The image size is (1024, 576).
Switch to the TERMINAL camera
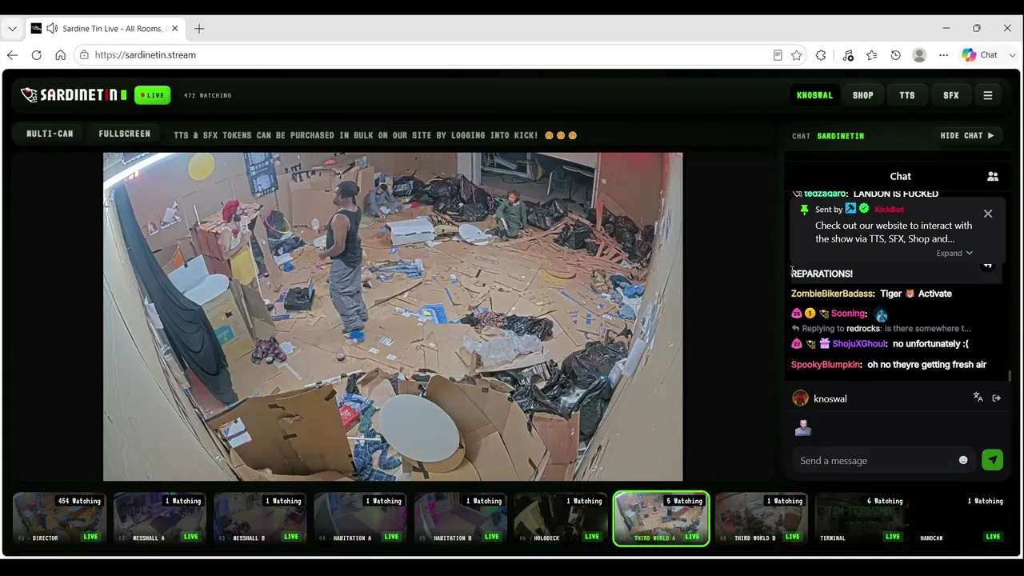[x=862, y=519]
